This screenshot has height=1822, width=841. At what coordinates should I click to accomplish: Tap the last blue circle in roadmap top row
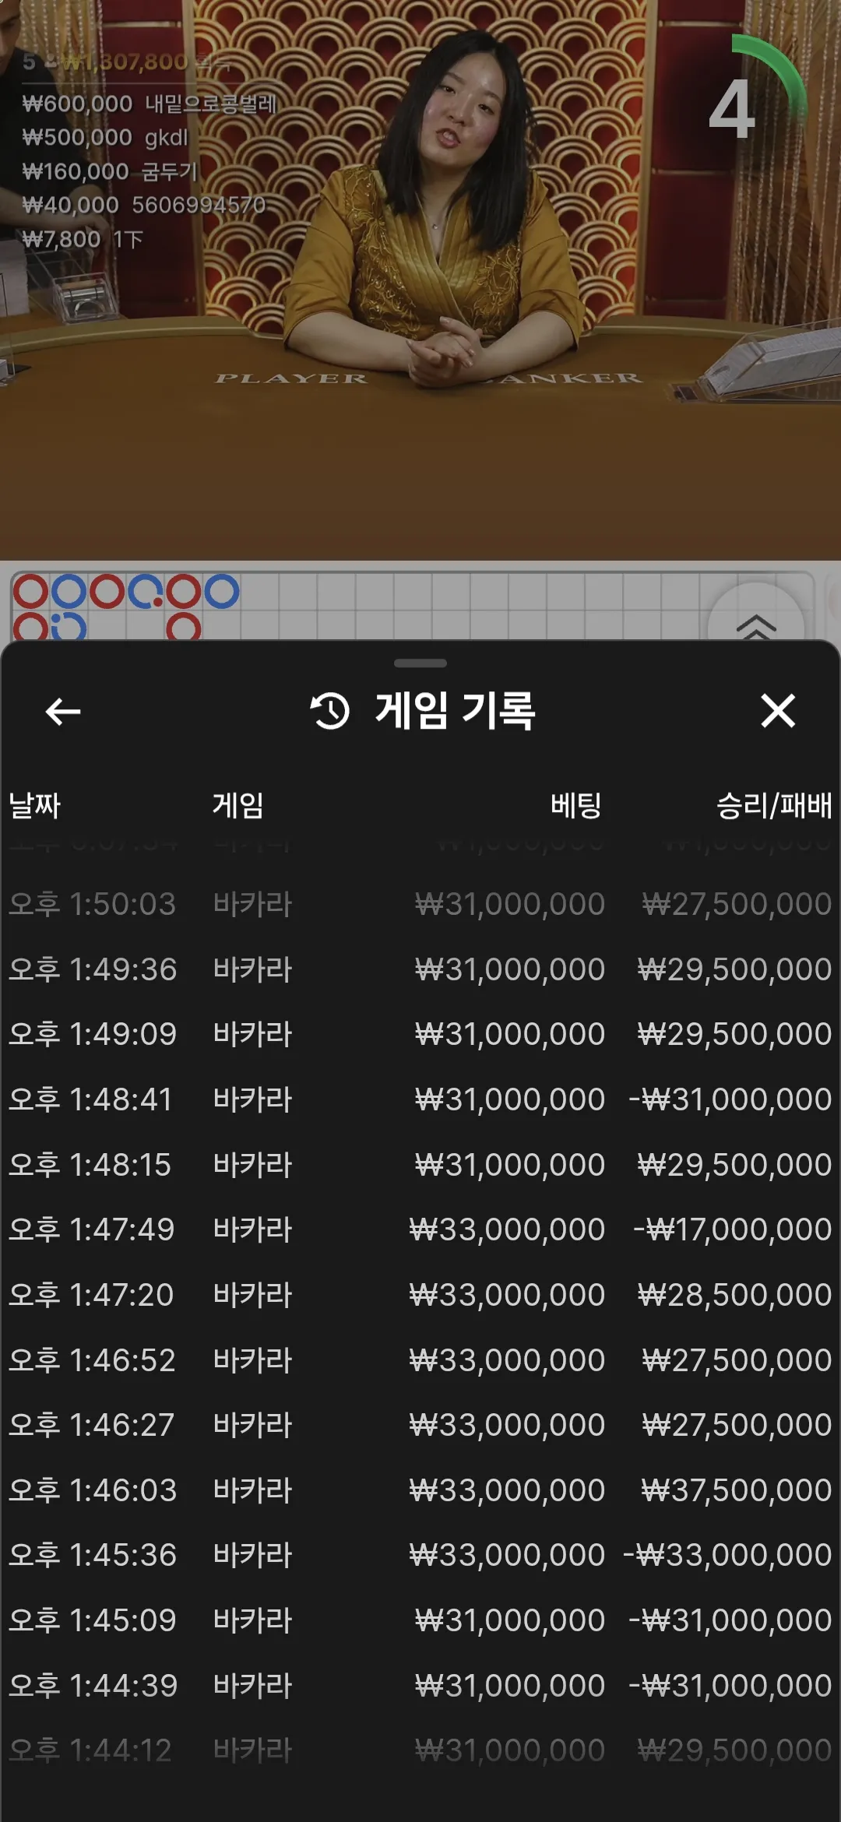(222, 592)
